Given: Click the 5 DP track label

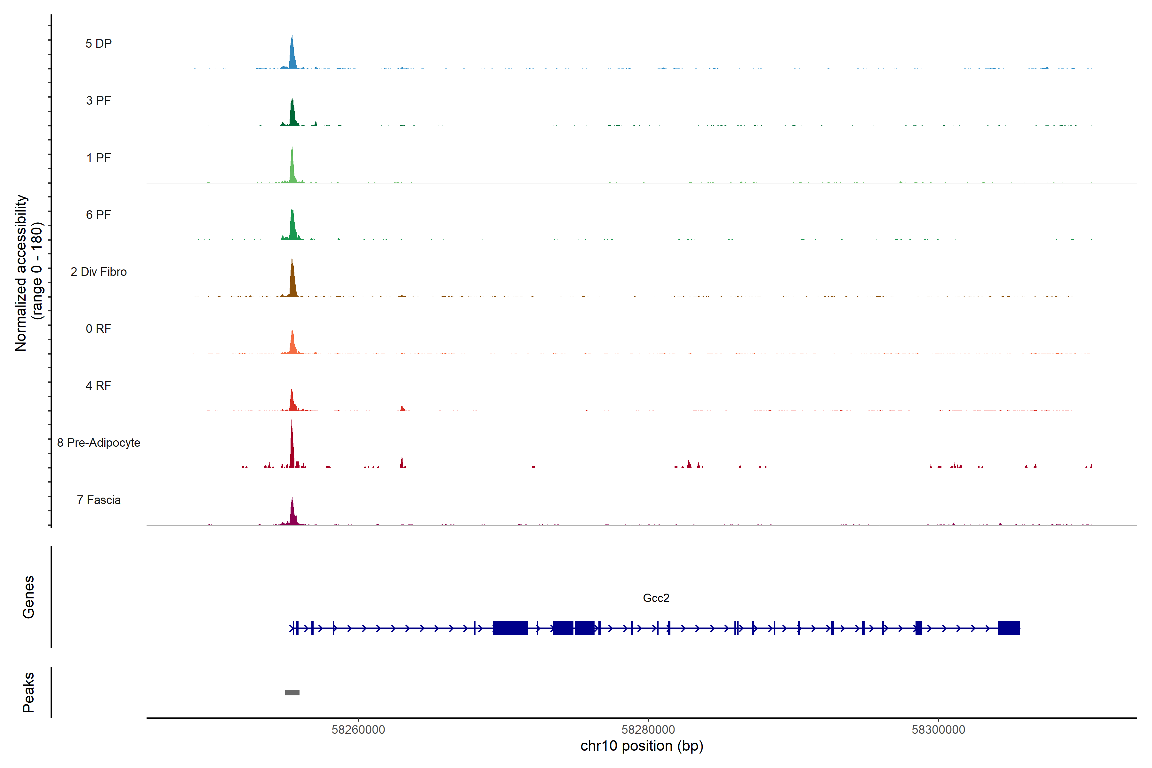Looking at the screenshot, I should point(99,44).
